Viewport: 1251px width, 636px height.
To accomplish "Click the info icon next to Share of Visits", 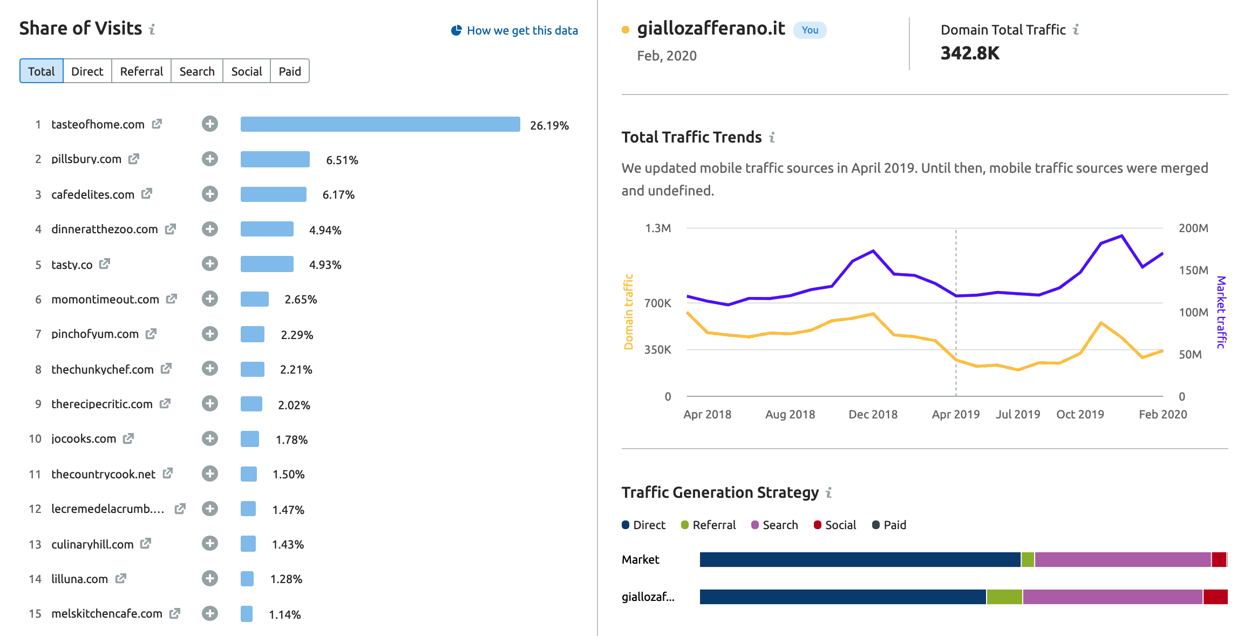I will point(152,29).
